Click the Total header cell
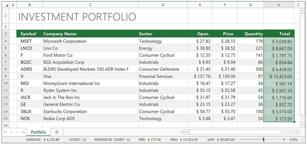Screen dimensions: 307x145 tap(279, 34)
